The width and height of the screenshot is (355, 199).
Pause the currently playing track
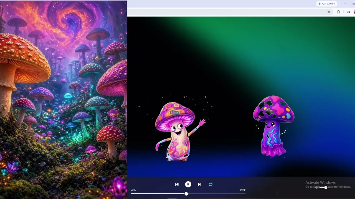(188, 184)
